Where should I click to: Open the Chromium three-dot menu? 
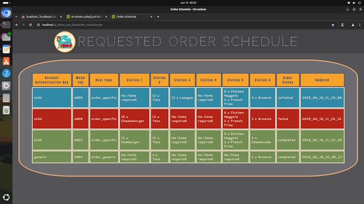point(360,25)
